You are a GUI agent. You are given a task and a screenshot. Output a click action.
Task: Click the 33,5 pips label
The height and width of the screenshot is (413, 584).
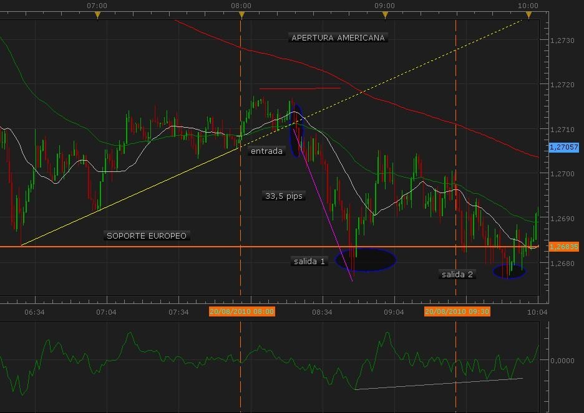(284, 196)
